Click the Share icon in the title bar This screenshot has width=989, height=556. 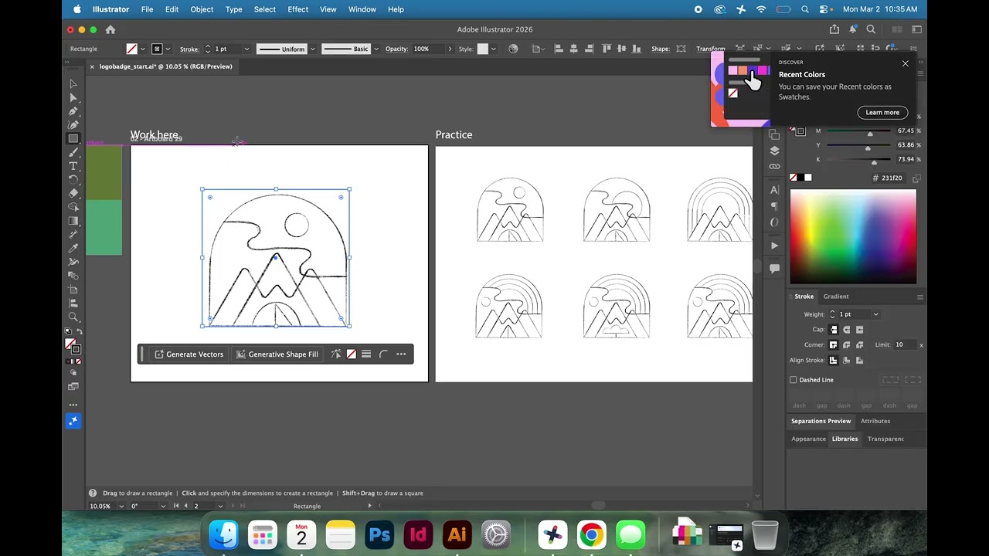click(834, 29)
